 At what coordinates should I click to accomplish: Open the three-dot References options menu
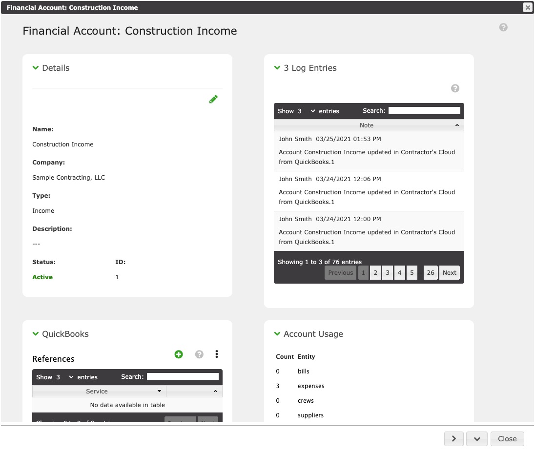click(x=217, y=354)
